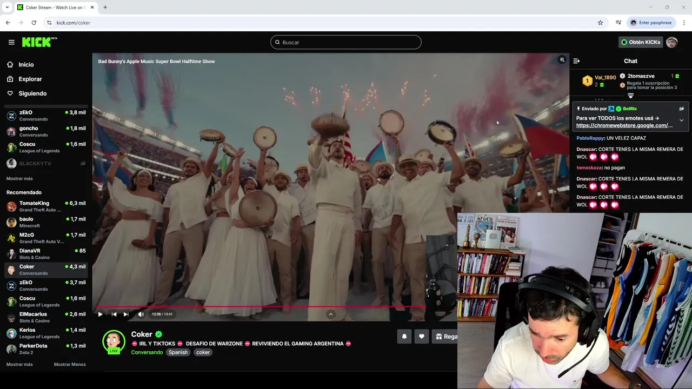Image resolution: width=692 pixels, height=389 pixels.
Task: Play the embedded halftime show video
Action: (100, 314)
